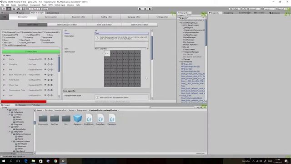Open taskbar search icon
Viewport: 291px width, 164px height.
[x=11, y=161]
